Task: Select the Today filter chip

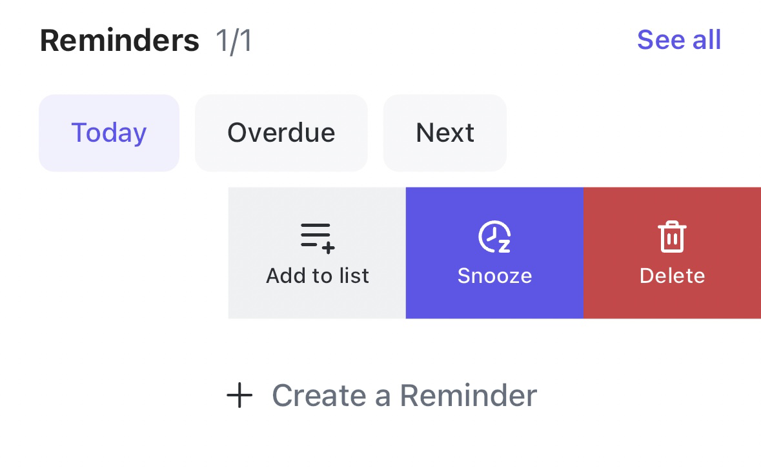Action: [x=108, y=133]
